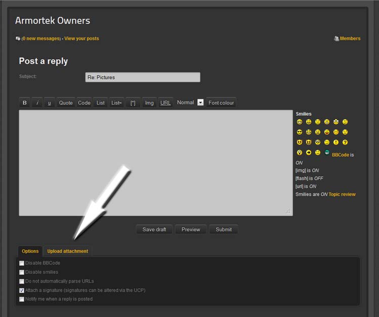This screenshot has height=317, width=379.
Task: Insert the Neutral flat-mouth smiley beside the arrow
Action: [x=318, y=153]
